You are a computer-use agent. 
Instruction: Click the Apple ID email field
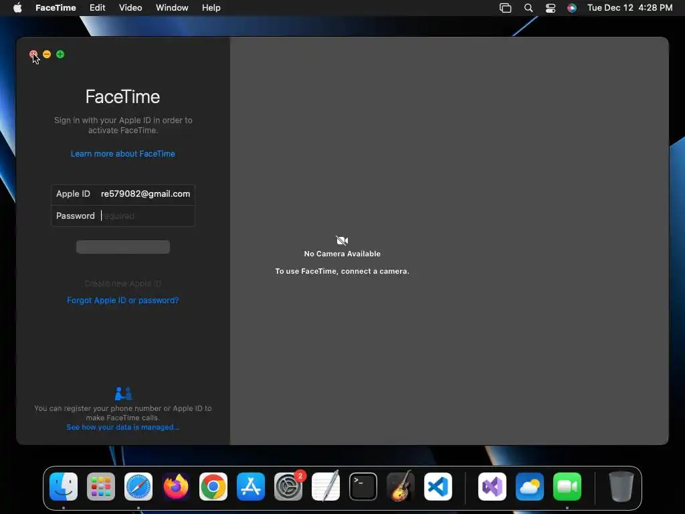(123, 194)
